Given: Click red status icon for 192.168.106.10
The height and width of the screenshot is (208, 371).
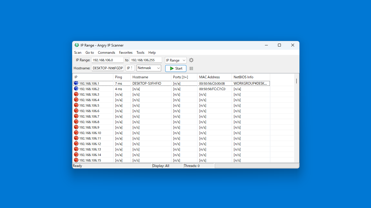Looking at the screenshot, I should pos(76,133).
